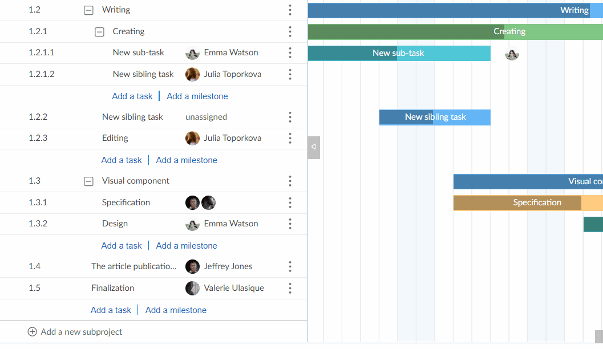This screenshot has height=349, width=603.
Task: Click Valerie Ulasique's avatar on Finalization row
Action: pyautogui.click(x=192, y=288)
